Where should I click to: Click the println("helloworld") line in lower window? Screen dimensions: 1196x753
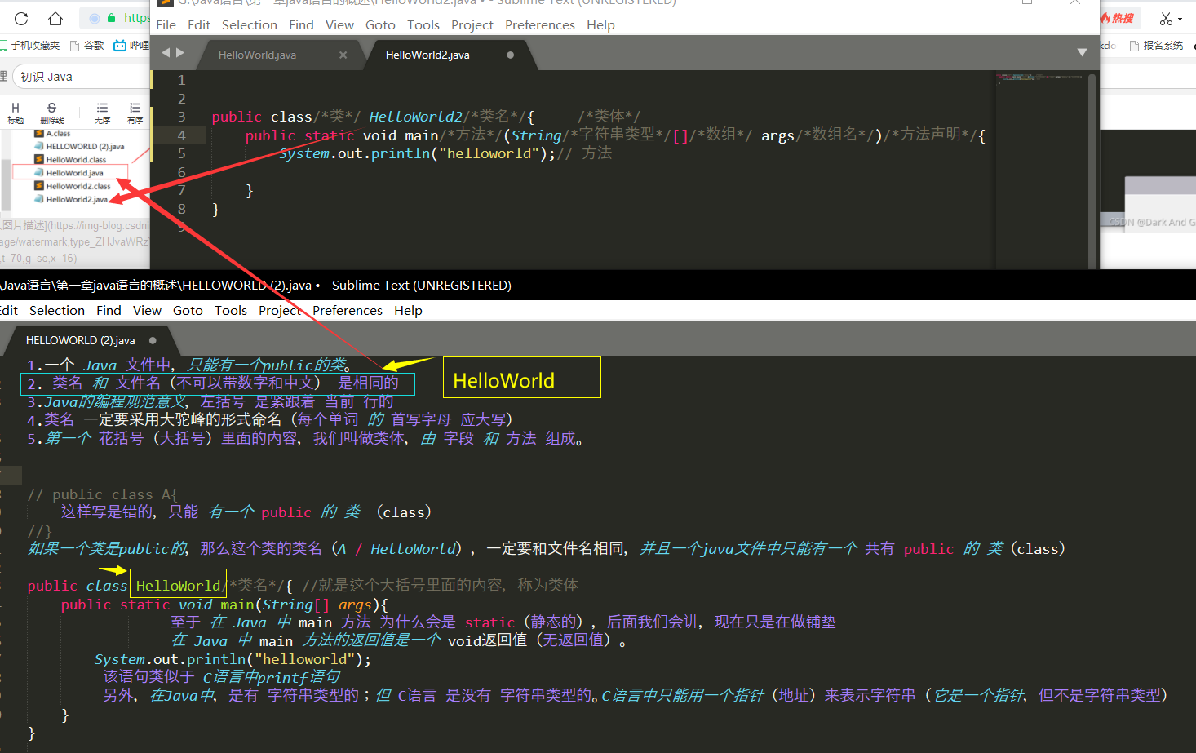[x=233, y=659]
